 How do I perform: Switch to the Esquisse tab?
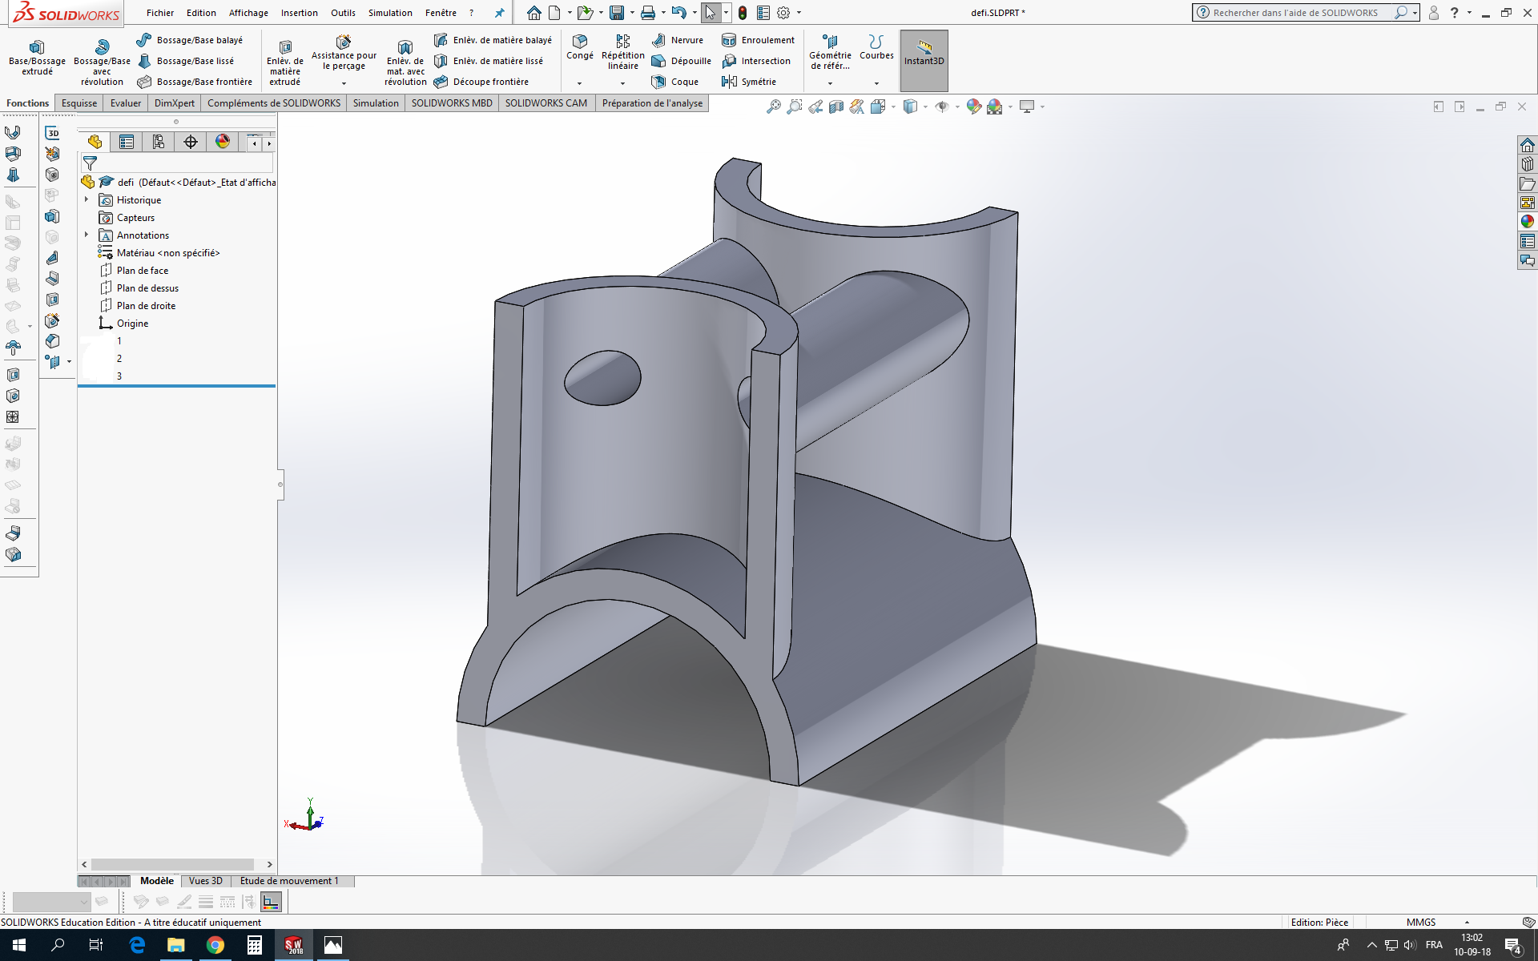tap(79, 103)
